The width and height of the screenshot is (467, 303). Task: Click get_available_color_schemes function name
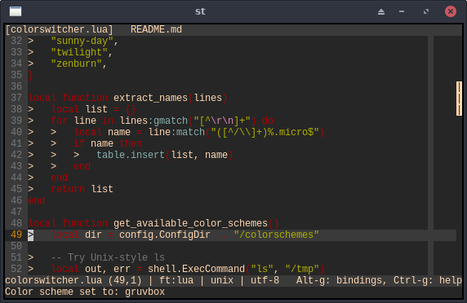tap(190, 223)
